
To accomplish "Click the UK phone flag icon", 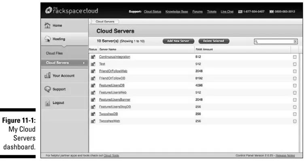I will pos(272,12).
